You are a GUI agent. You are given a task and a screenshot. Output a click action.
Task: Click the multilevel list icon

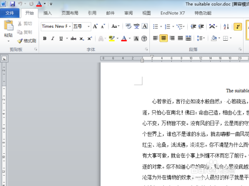pyautogui.click(x=180, y=26)
